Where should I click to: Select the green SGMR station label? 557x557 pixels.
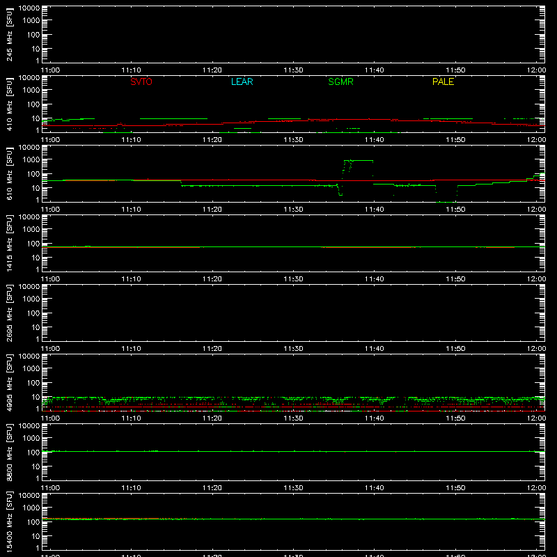coord(340,81)
